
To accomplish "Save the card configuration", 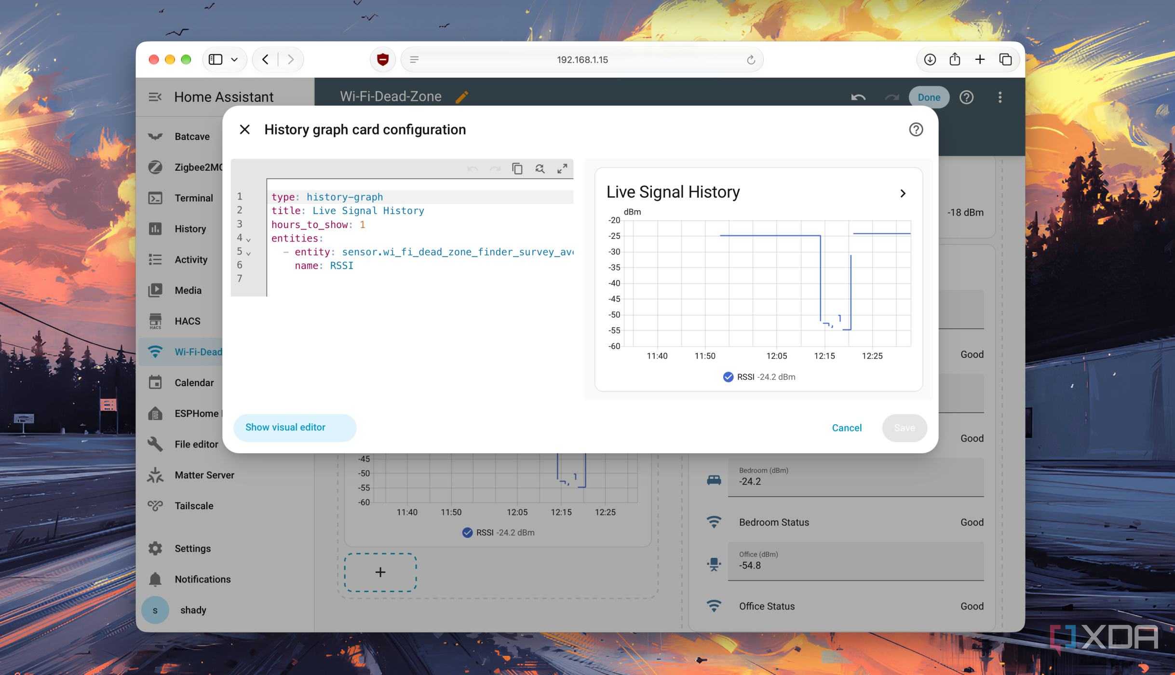I will [x=904, y=428].
